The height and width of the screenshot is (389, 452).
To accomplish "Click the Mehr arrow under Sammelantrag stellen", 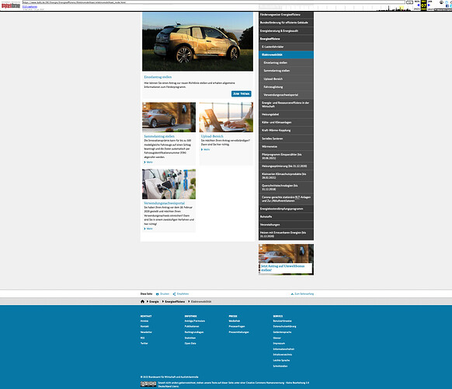I will coord(144,163).
